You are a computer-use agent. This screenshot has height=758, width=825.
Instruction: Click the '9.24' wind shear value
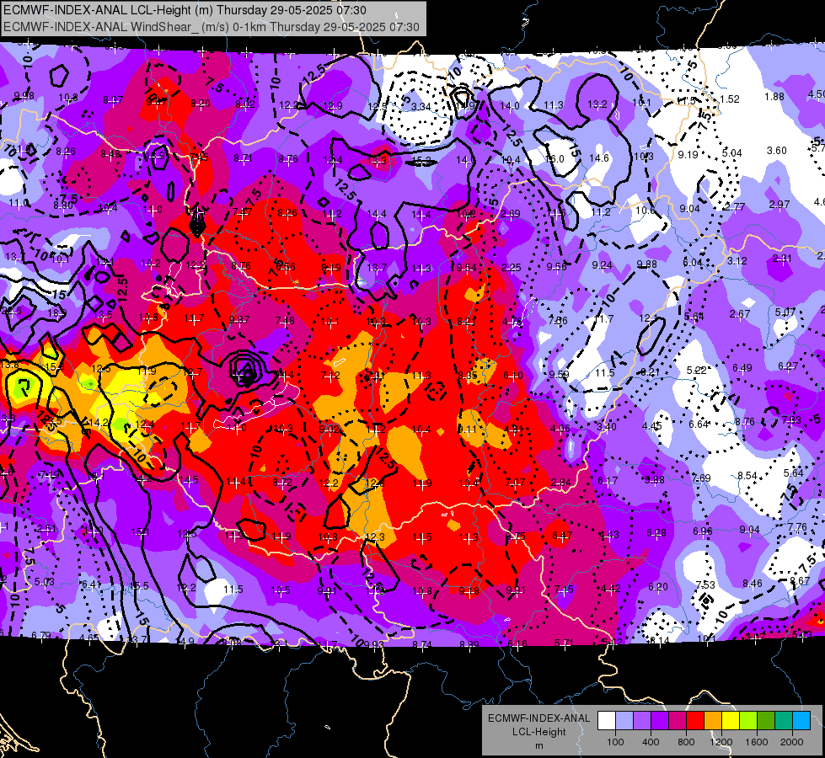602,265
